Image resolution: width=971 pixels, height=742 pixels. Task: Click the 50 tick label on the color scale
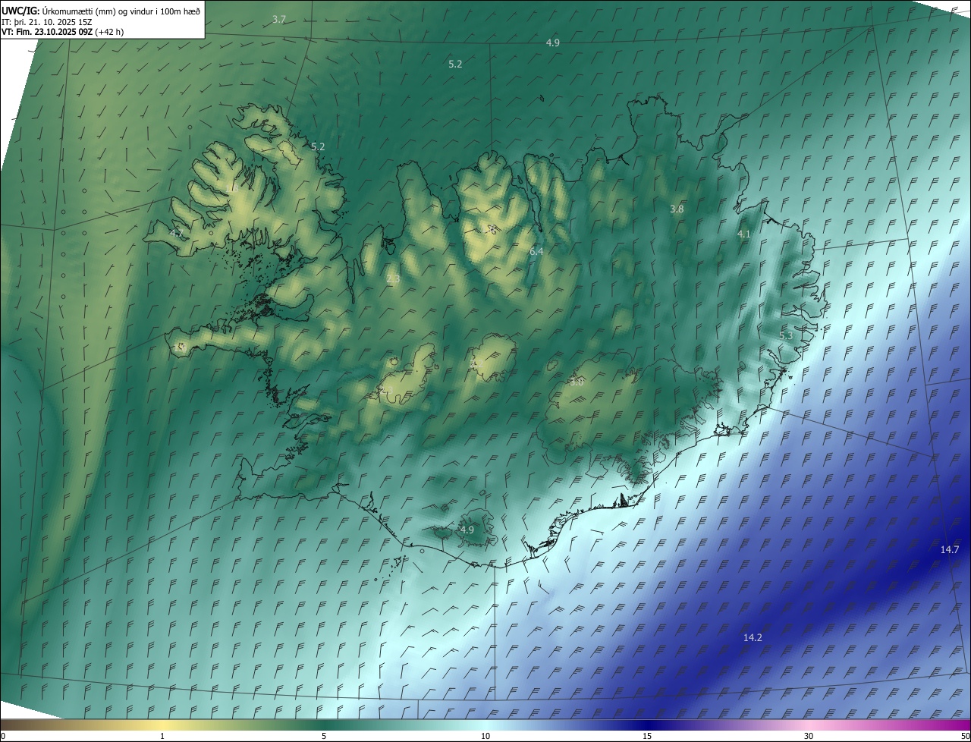tap(965, 736)
